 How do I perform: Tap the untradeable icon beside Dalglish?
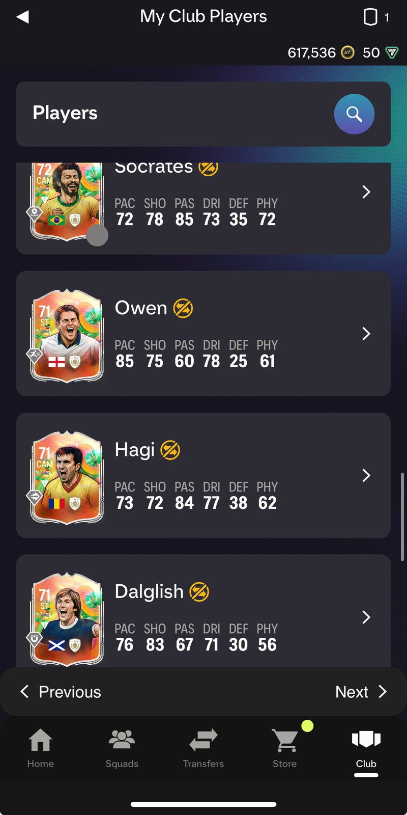tap(199, 592)
